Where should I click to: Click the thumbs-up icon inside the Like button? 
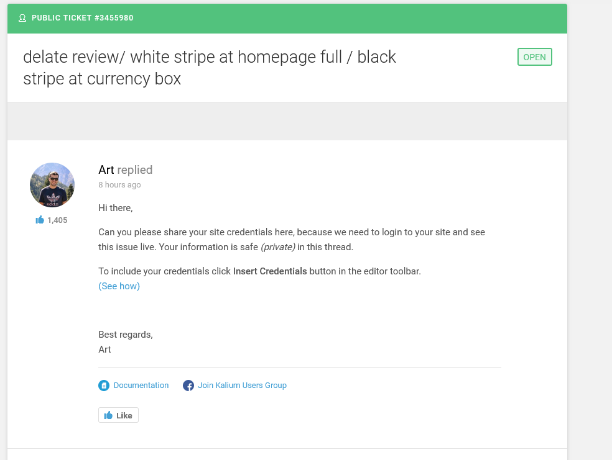click(108, 415)
